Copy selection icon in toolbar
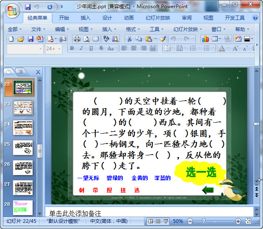Viewport: 263px width, 229px height. pyautogui.click(x=139, y=39)
